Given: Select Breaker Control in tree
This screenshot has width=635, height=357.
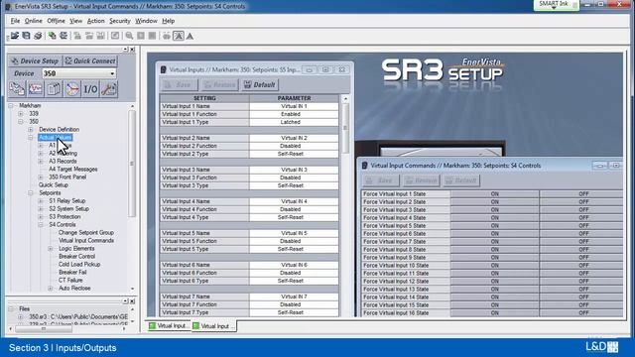Looking at the screenshot, I should coord(77,256).
